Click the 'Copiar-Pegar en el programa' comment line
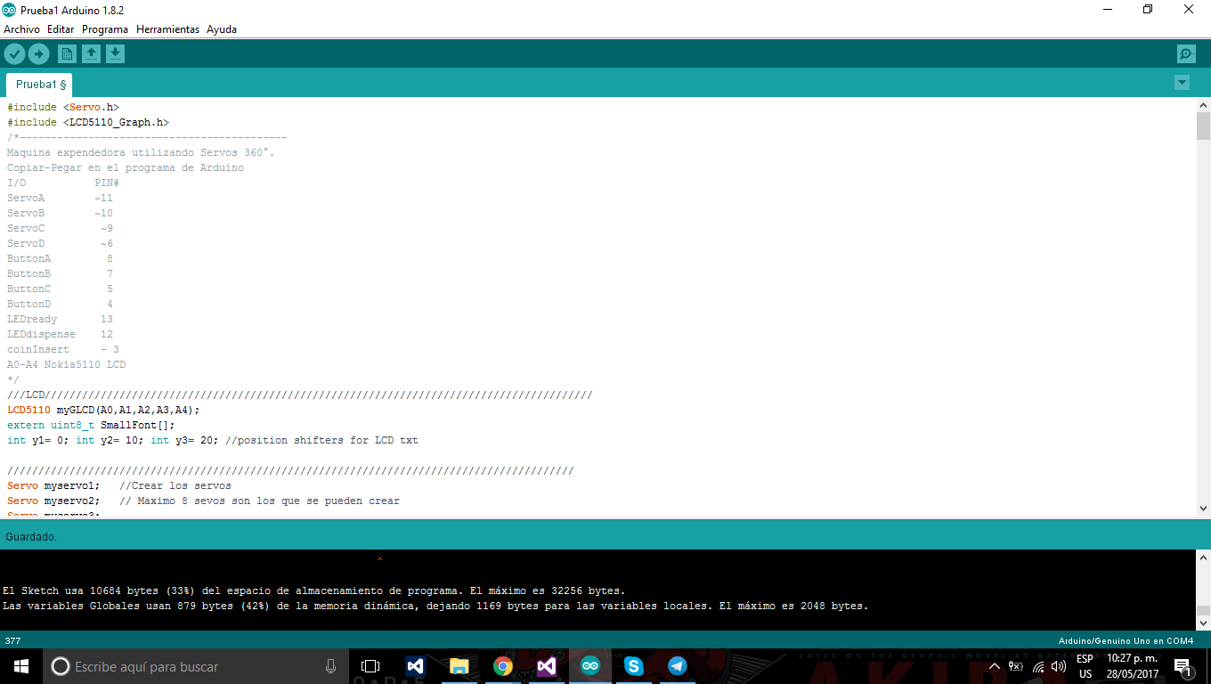Viewport: 1211px width, 684px height. pyautogui.click(x=126, y=167)
